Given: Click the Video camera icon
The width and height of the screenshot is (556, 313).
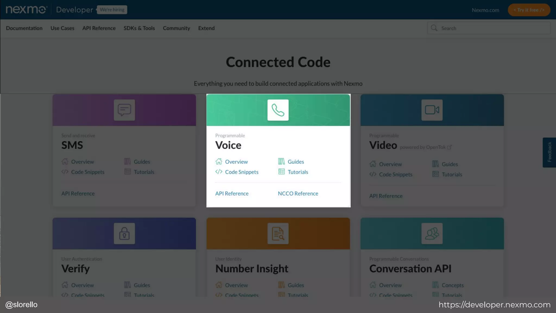Looking at the screenshot, I should 432,110.
